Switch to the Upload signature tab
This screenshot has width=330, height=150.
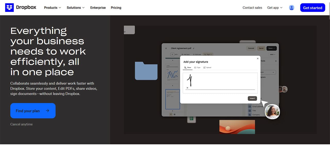[x=207, y=68]
